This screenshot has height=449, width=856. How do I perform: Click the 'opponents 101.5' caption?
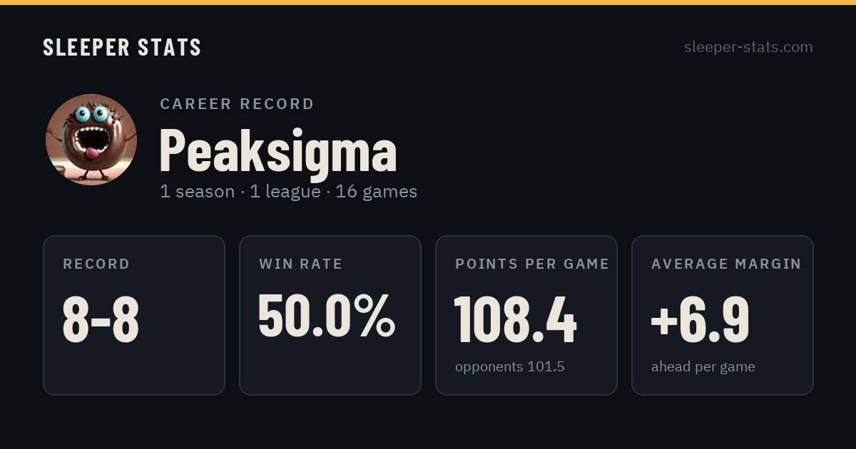(509, 367)
